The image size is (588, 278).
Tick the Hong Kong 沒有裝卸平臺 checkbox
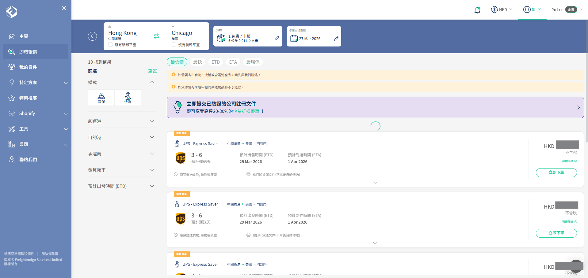110,45
